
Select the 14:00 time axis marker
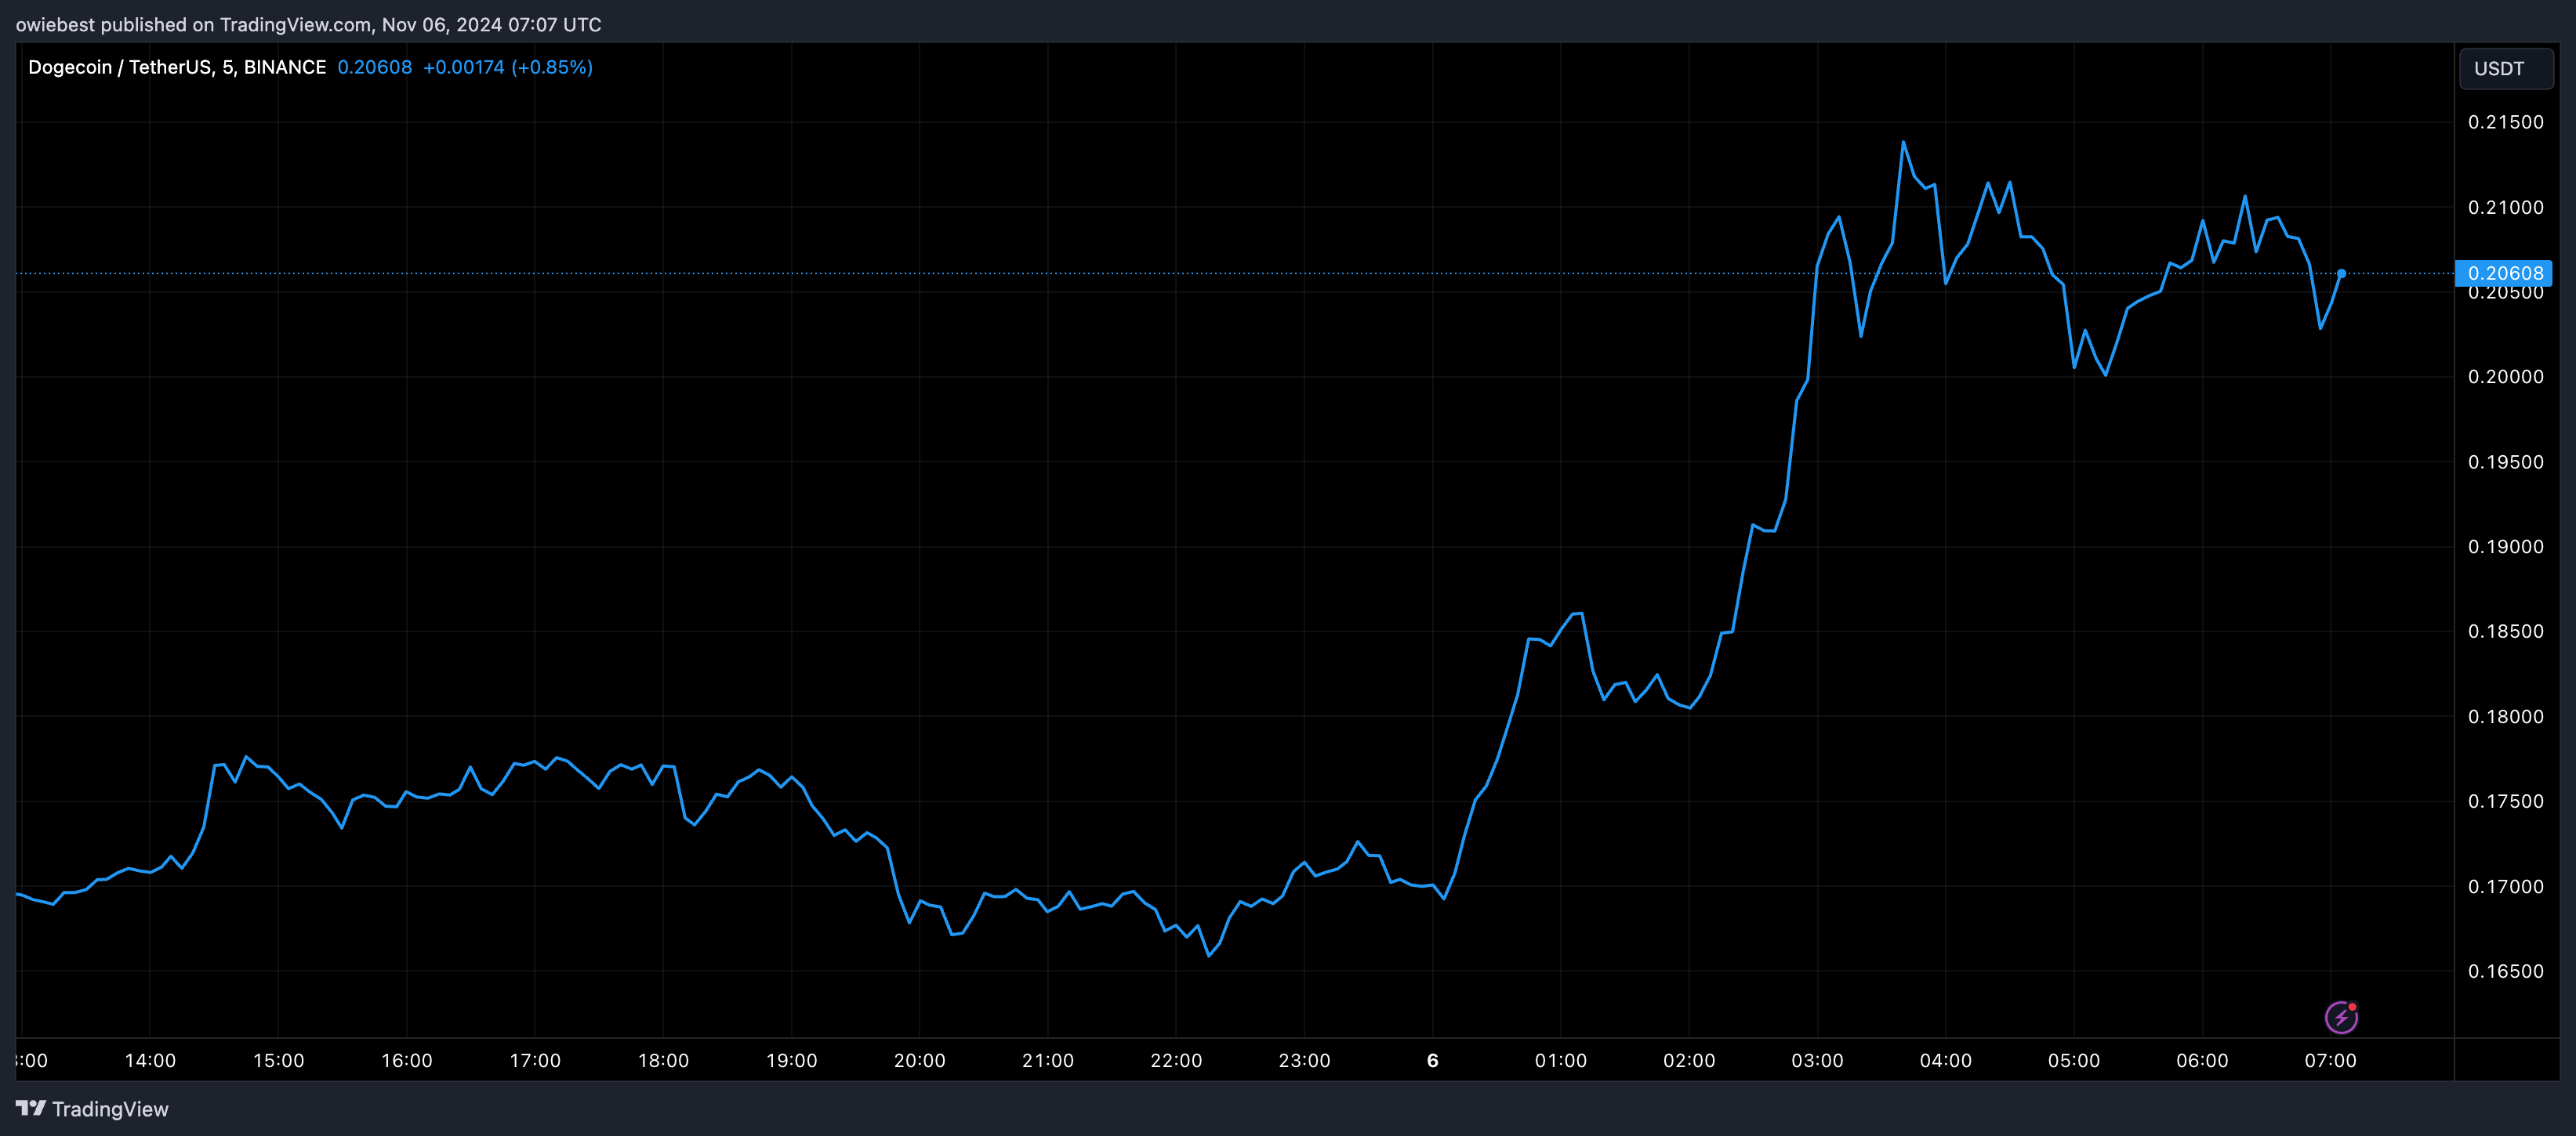click(150, 1060)
